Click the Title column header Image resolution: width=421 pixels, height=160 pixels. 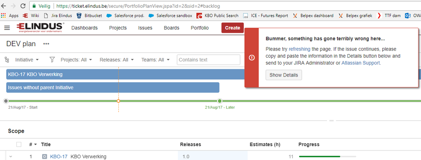46,144
